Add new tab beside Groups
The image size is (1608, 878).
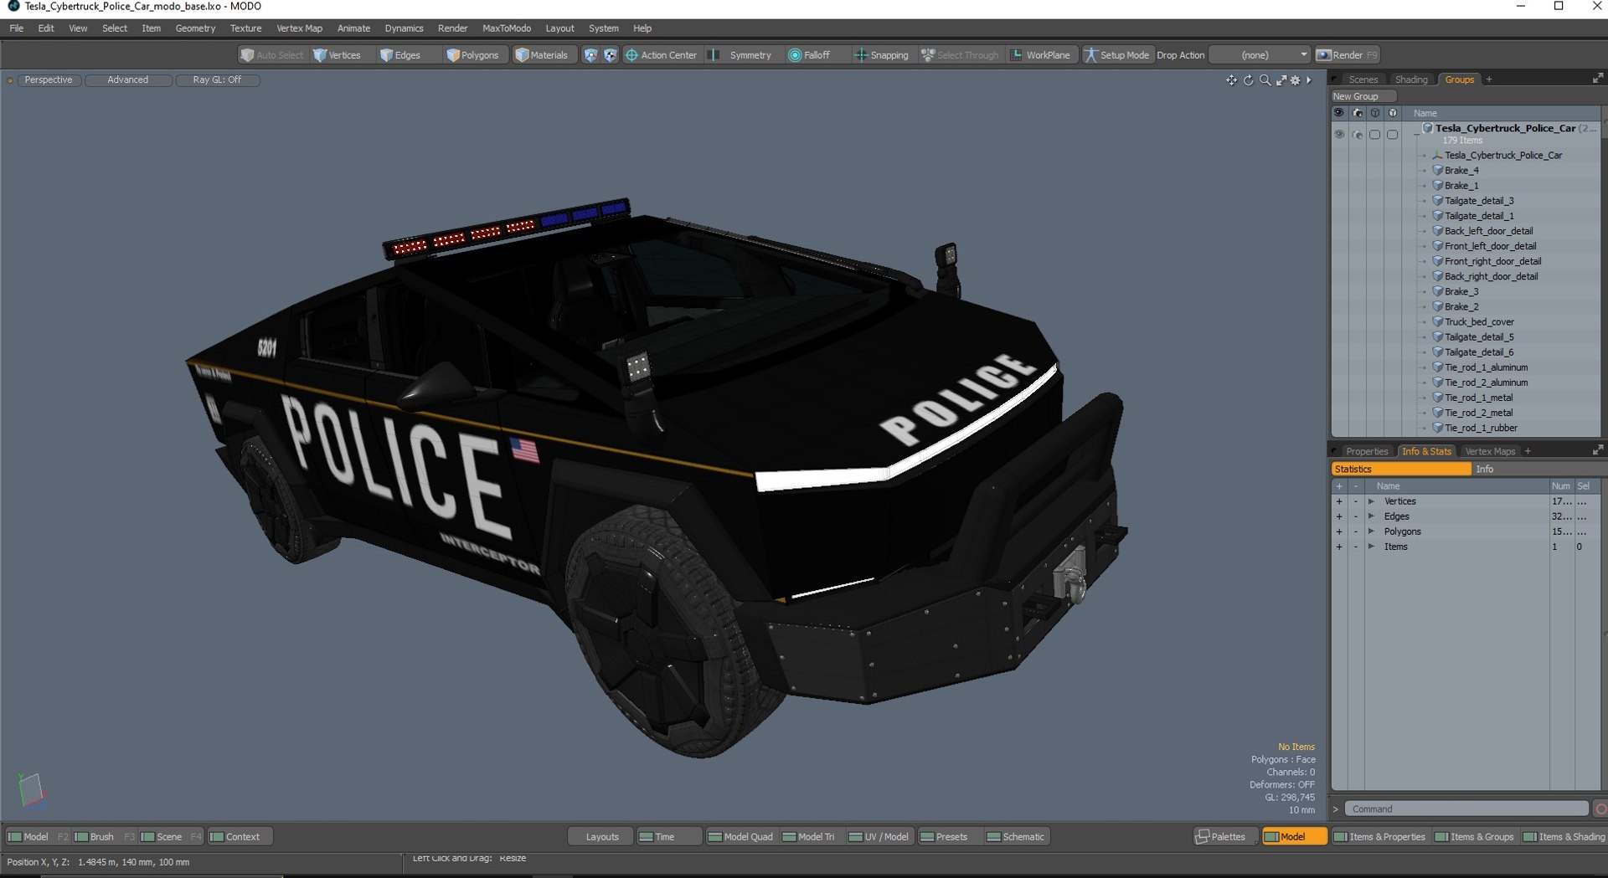[1489, 80]
